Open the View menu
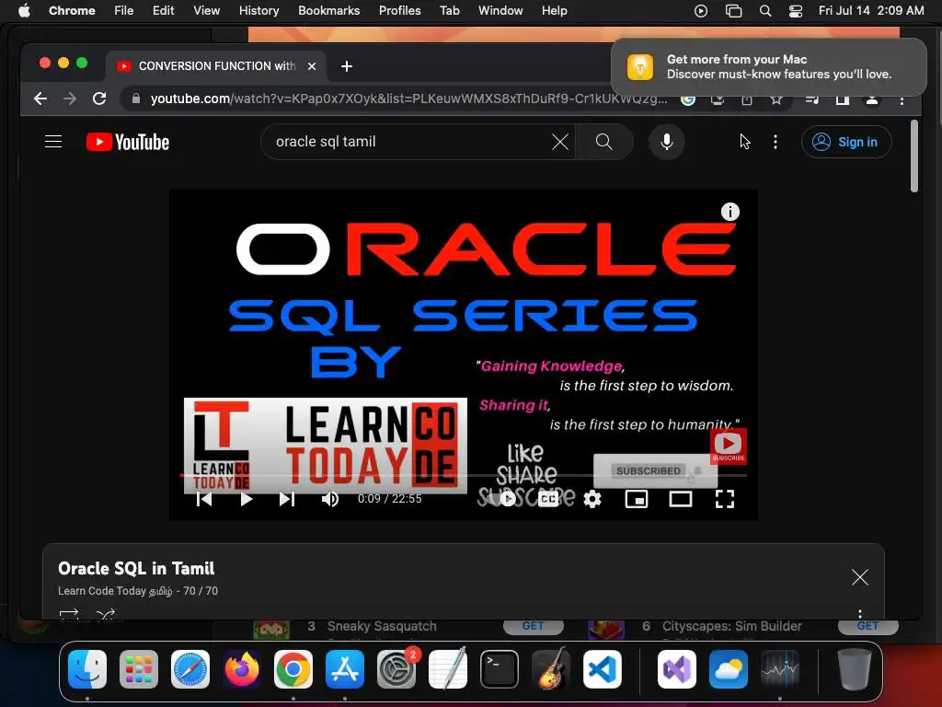 pyautogui.click(x=206, y=11)
